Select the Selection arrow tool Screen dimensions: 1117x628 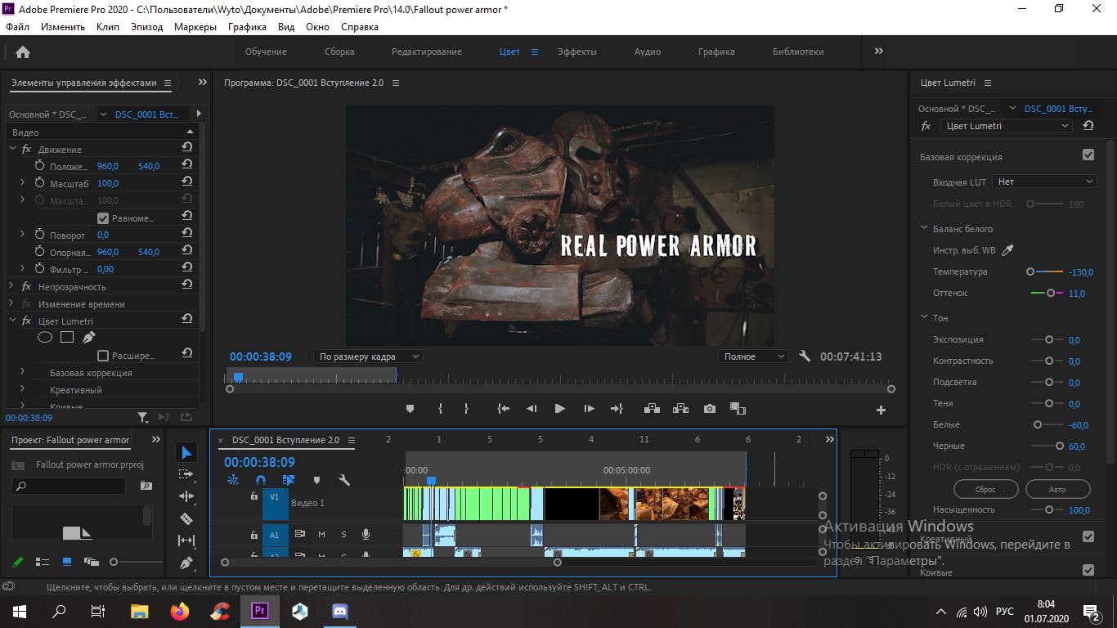pos(186,453)
